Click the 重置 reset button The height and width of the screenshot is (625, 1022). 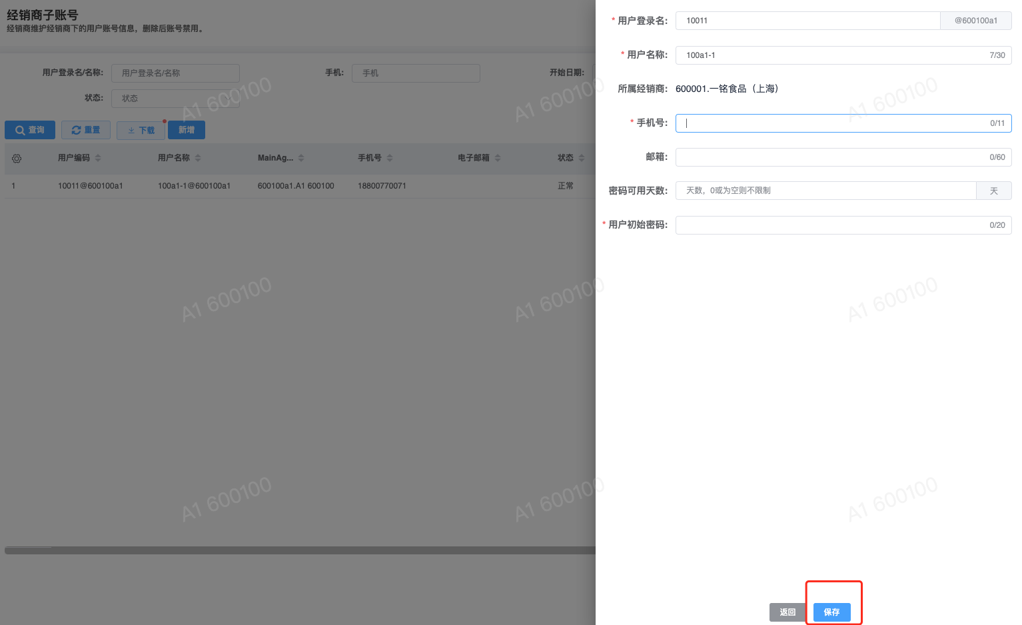tap(86, 130)
